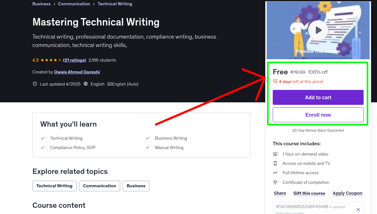Image resolution: width=377 pixels, height=214 pixels.
Task: Remove the applied coupon with X icon
Action: (x=358, y=210)
